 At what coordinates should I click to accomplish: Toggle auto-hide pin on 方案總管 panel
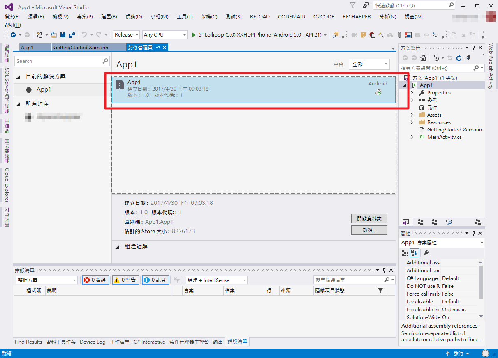[473, 48]
